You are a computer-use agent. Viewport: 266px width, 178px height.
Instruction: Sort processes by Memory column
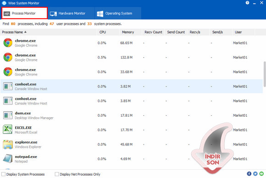(130, 32)
